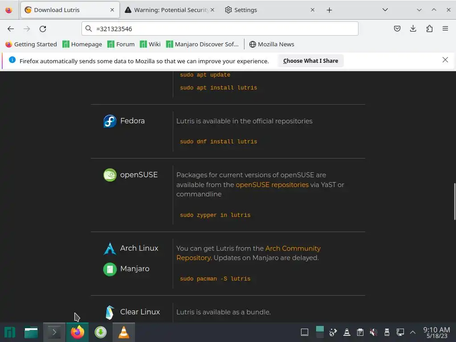The width and height of the screenshot is (456, 342).
Task: Follow the openSUSE repositories link
Action: click(x=272, y=185)
